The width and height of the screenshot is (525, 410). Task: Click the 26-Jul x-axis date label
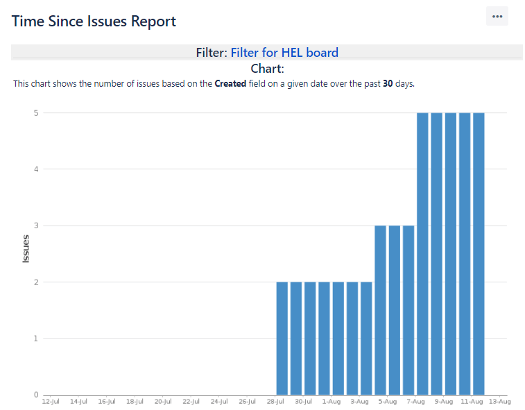tap(247, 402)
